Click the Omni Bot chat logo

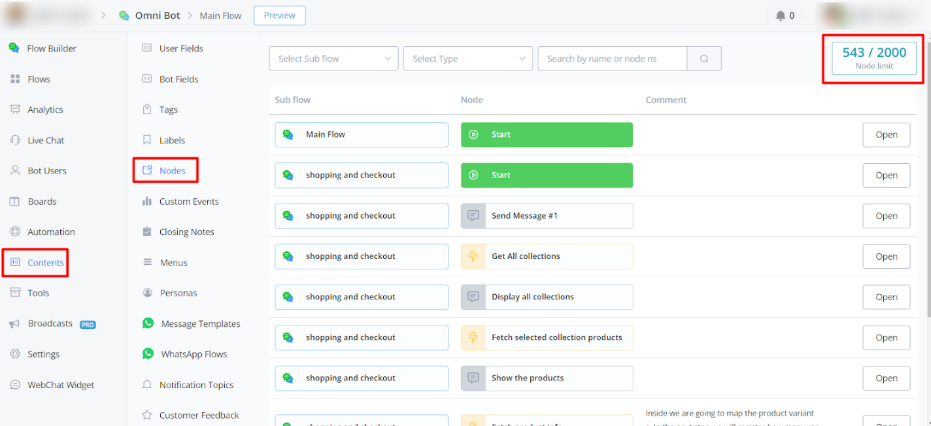[124, 16]
